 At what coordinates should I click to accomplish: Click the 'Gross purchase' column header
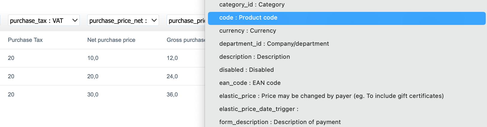186,40
